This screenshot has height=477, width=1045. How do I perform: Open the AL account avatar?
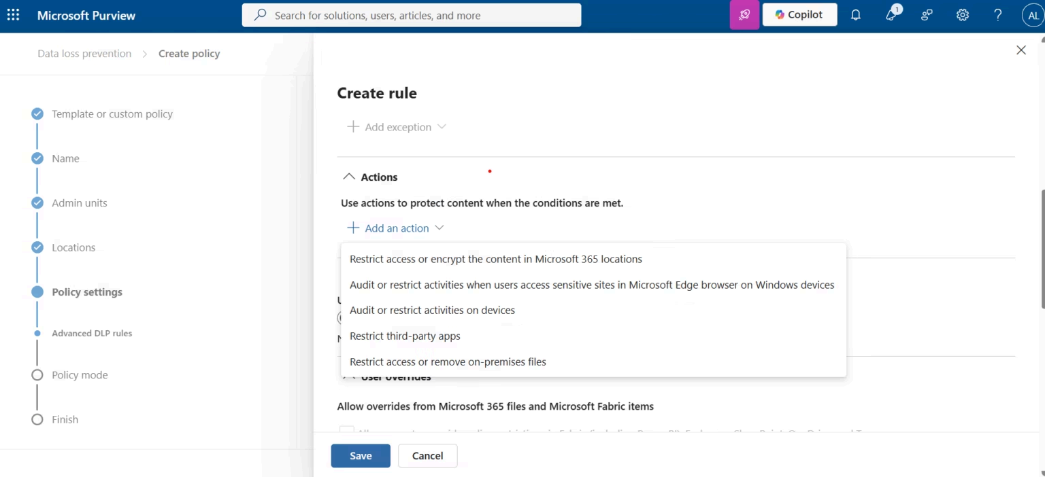point(1033,15)
